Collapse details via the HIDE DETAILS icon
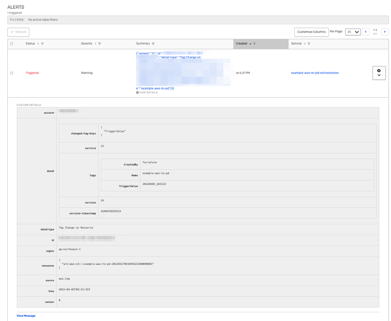 (x=137, y=92)
